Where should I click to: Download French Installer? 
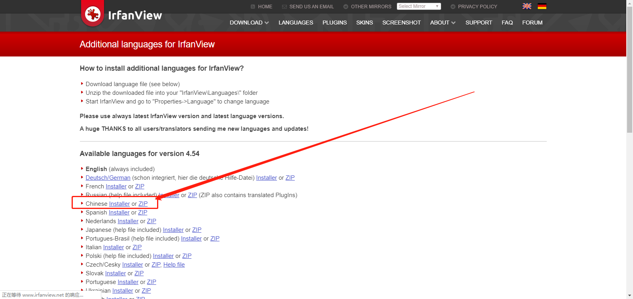[x=116, y=186]
